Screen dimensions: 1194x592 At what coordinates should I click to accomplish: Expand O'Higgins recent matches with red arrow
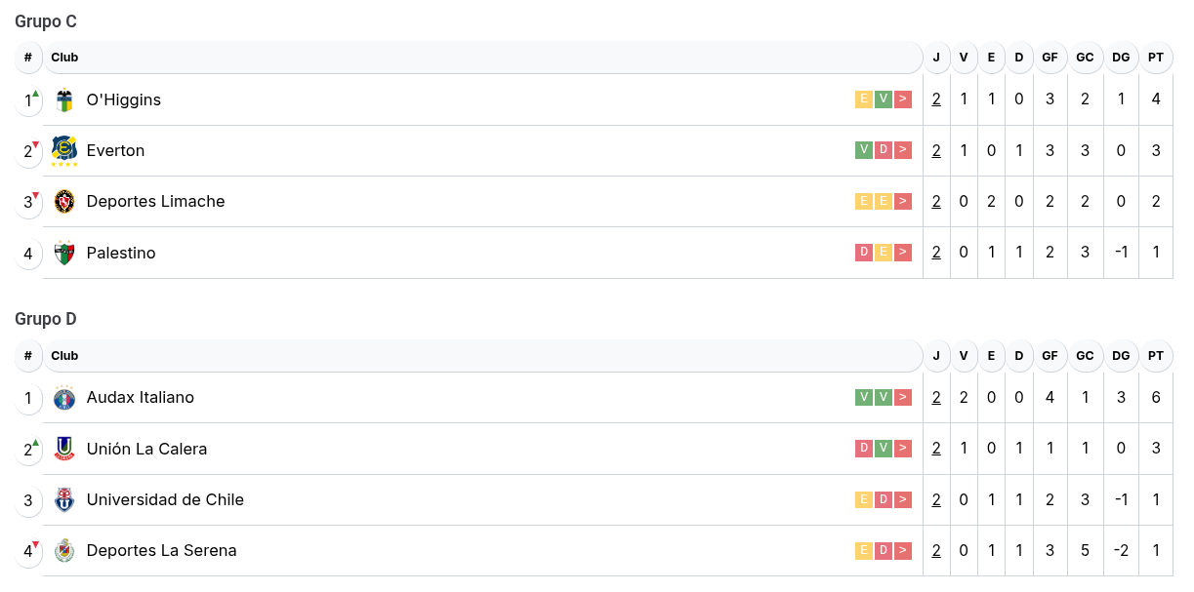tap(903, 99)
